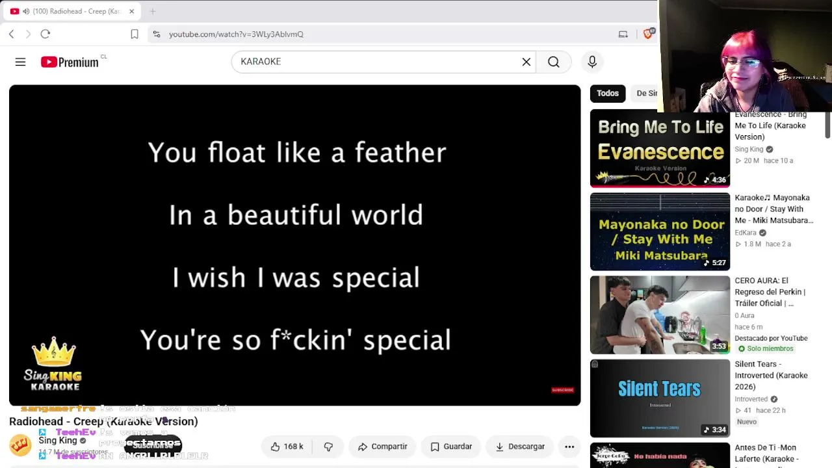Viewport: 832px width, 468px height.
Task: Close the Radiohead Creep browser tab
Action: [x=131, y=11]
